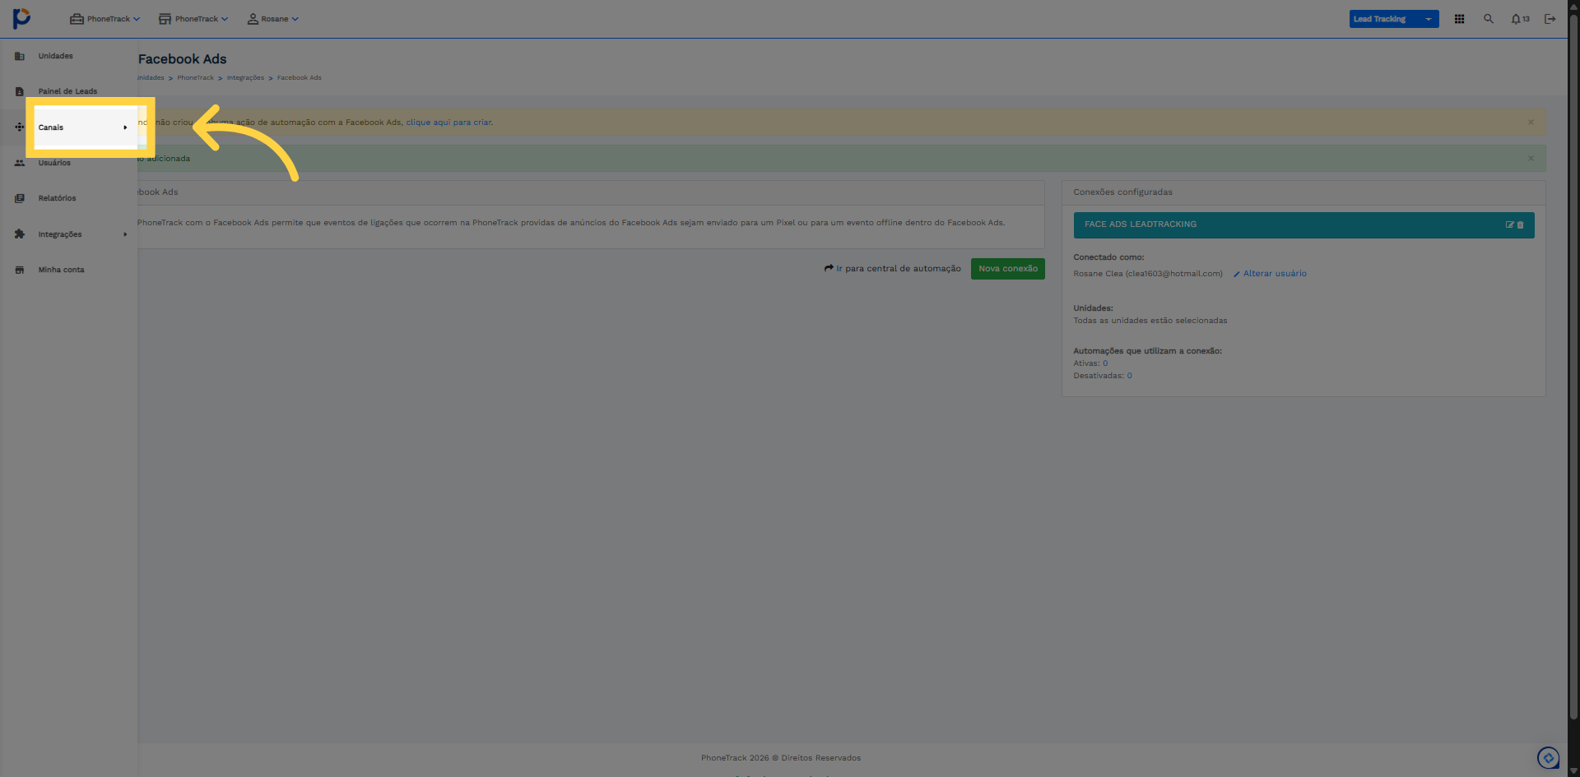Click the Nova conexão button

(x=1008, y=269)
